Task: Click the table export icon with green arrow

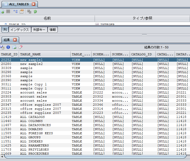Action: [2, 11]
